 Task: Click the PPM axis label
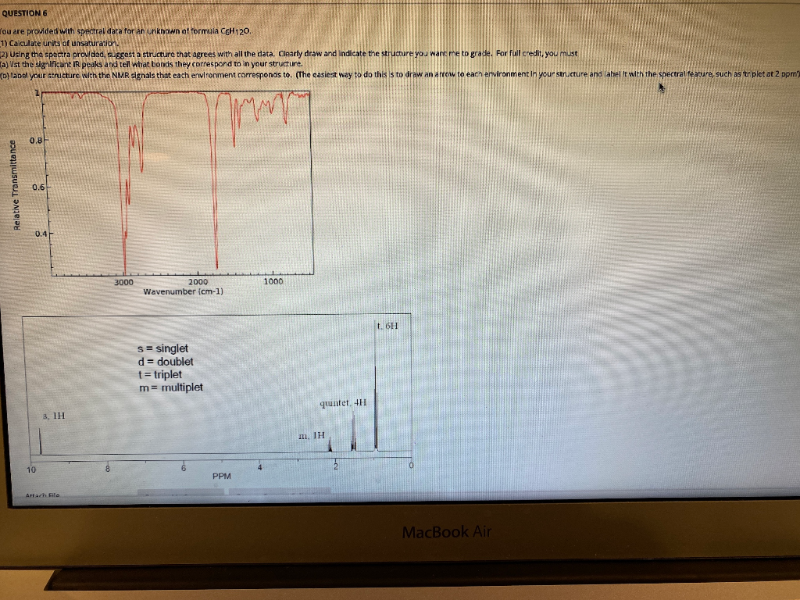tap(222, 475)
